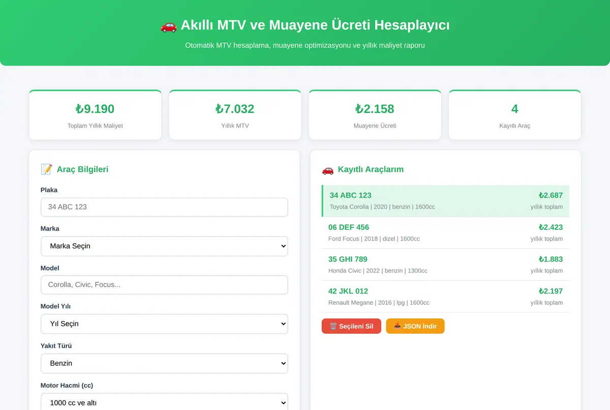This screenshot has height=410, width=610.
Task: Expand the Yakıt Türü dropdown showing Benzin
Action: tap(164, 364)
